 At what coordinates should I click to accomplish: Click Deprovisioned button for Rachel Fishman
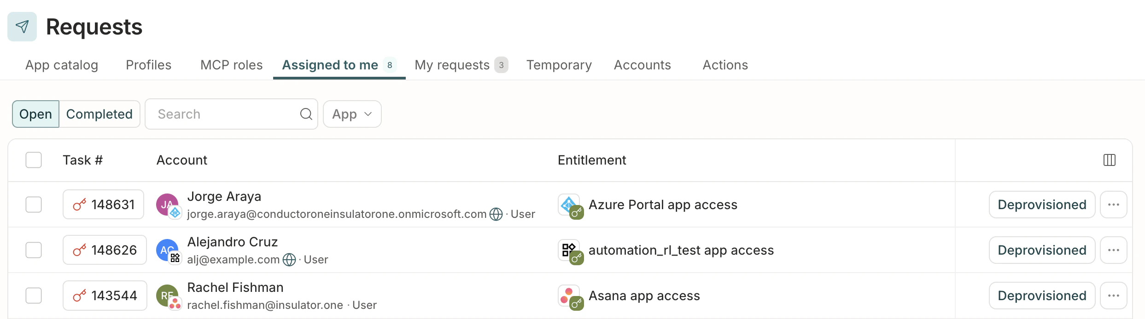tap(1042, 296)
